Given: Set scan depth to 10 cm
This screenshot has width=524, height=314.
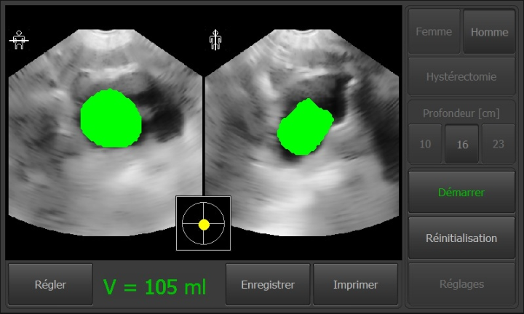Looking at the screenshot, I should click(425, 144).
